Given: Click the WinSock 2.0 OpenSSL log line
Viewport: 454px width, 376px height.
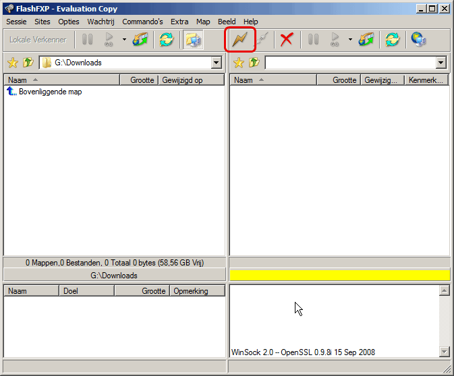Looking at the screenshot, I should tap(303, 352).
